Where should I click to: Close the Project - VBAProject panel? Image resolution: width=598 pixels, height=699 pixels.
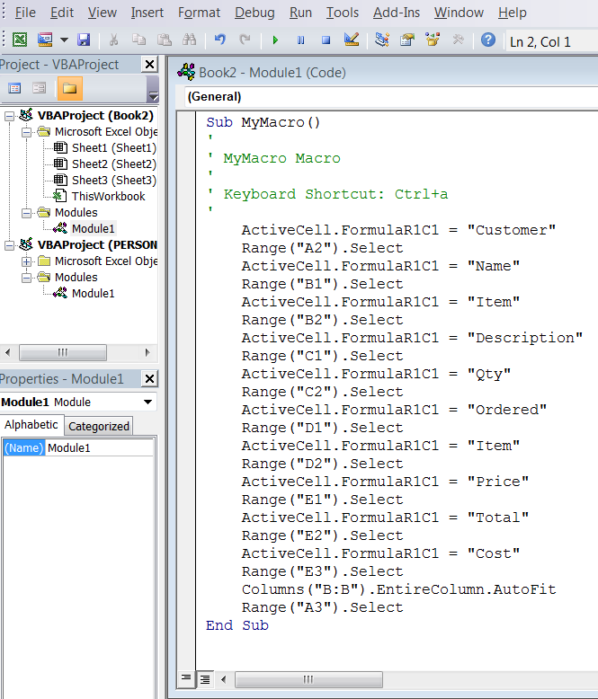click(149, 65)
